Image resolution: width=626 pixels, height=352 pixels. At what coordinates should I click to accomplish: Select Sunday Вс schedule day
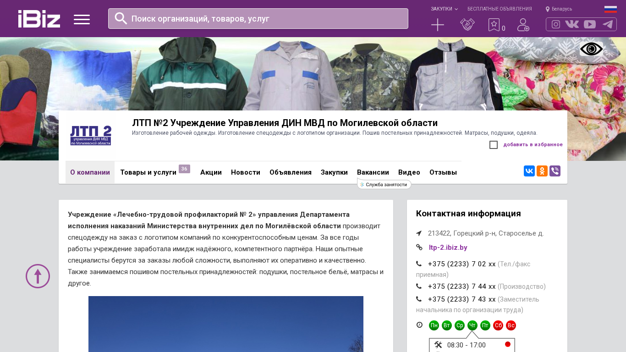511,325
